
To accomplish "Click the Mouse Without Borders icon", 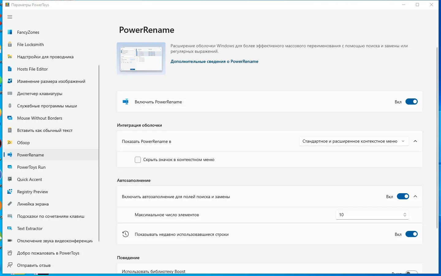I will 10,118.
